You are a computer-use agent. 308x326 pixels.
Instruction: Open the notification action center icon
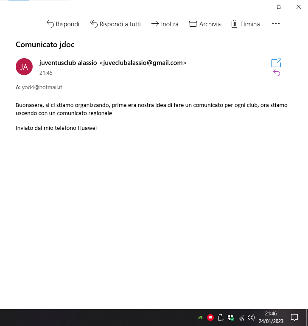294,318
